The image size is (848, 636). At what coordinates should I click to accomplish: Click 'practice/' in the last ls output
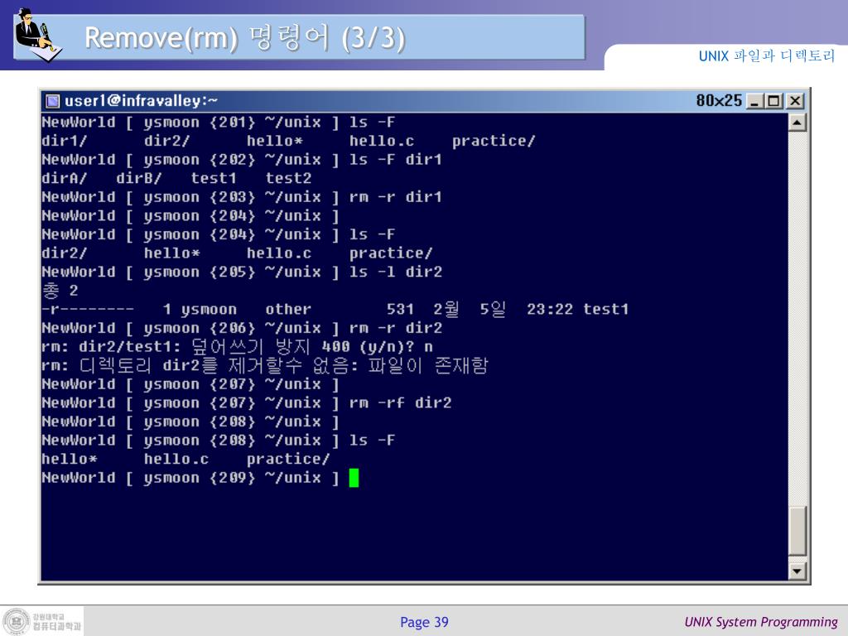click(x=288, y=459)
